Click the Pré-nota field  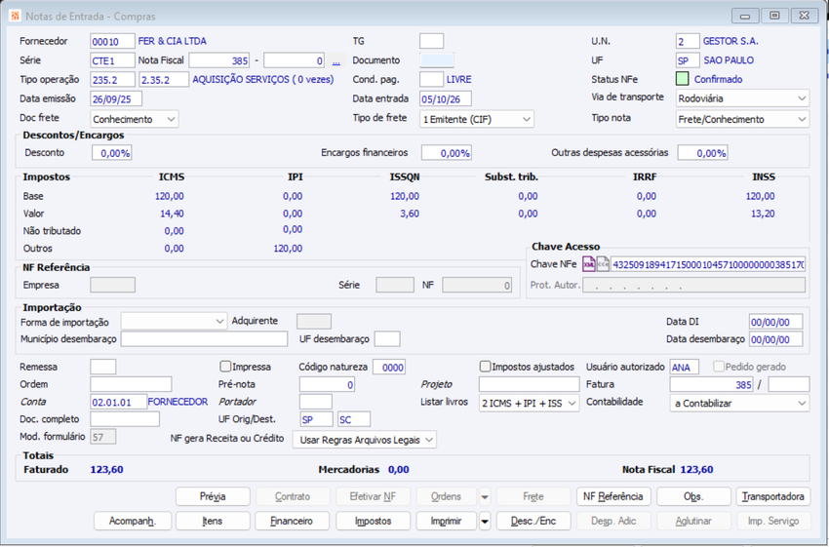click(328, 384)
